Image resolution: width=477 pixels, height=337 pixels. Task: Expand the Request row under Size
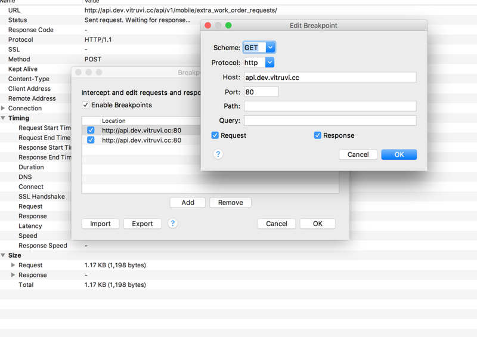tap(13, 265)
